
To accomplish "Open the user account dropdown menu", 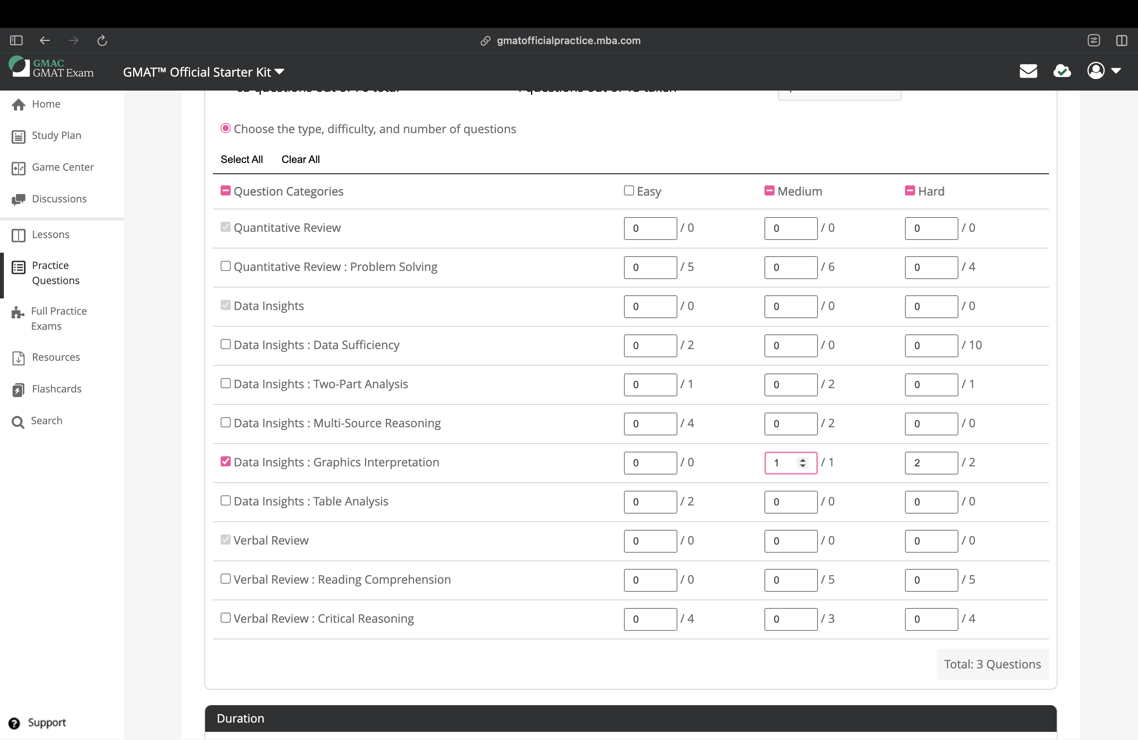I will [x=1104, y=71].
